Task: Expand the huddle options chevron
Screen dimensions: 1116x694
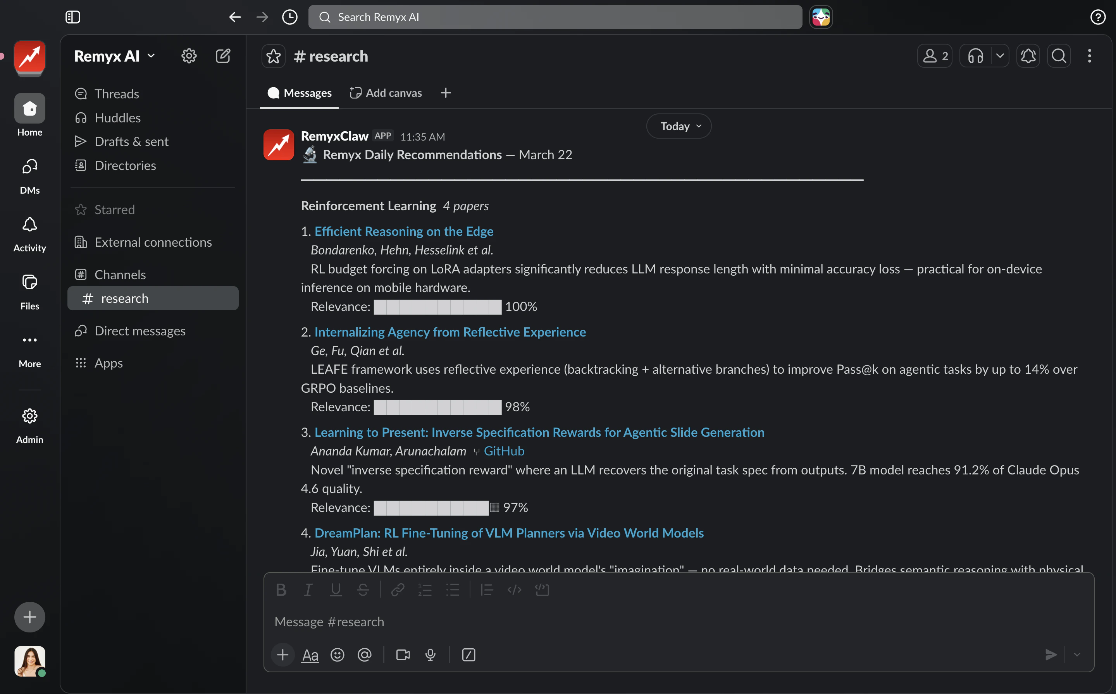Action: click(1000, 55)
